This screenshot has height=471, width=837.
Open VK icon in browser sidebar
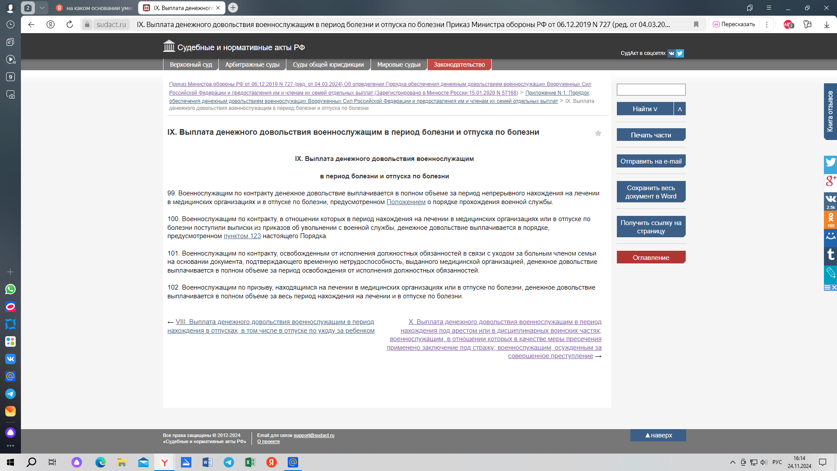[x=10, y=359]
